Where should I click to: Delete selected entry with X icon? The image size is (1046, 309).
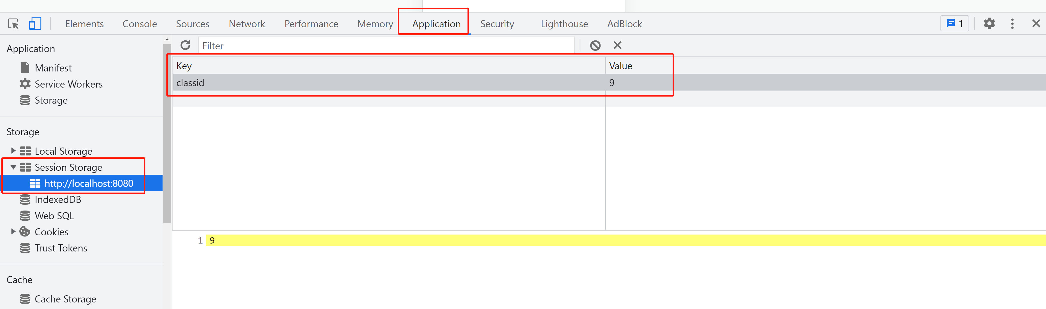617,46
